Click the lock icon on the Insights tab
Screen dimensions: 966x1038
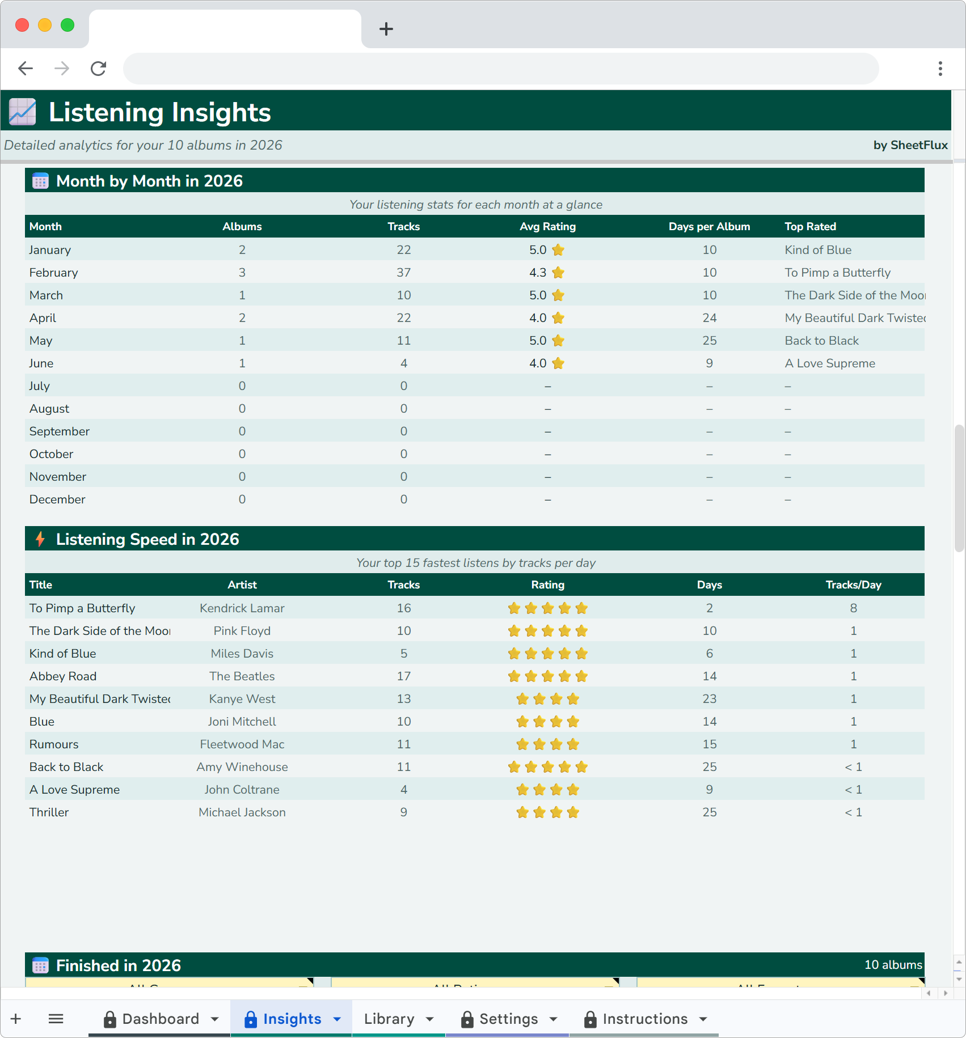coord(250,1019)
